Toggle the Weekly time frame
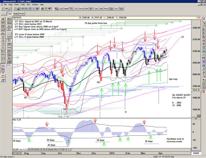This screenshot has height=158, width=206. click(16, 14)
